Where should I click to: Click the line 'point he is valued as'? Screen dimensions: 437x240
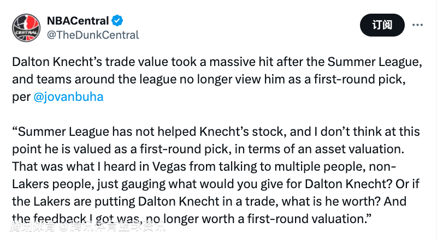208,149
